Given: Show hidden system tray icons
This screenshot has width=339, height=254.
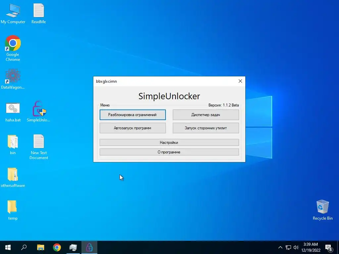Looking at the screenshot, I should click(x=280, y=247).
